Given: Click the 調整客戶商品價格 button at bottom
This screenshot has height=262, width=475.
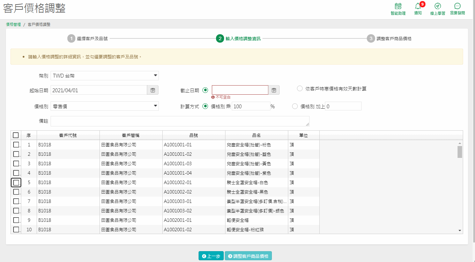Looking at the screenshot, I should coord(248,256).
